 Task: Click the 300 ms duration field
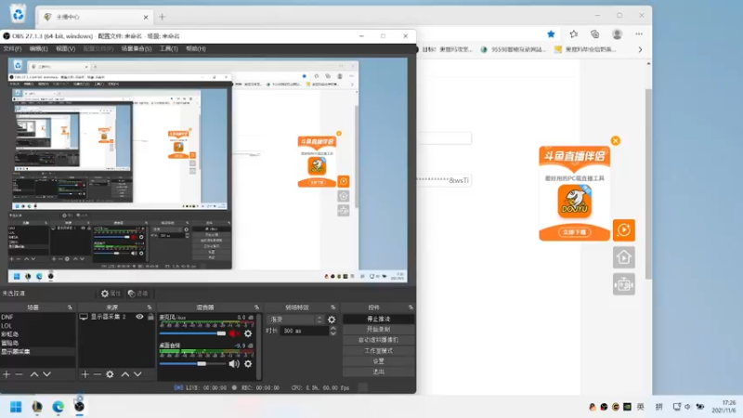[x=305, y=331]
